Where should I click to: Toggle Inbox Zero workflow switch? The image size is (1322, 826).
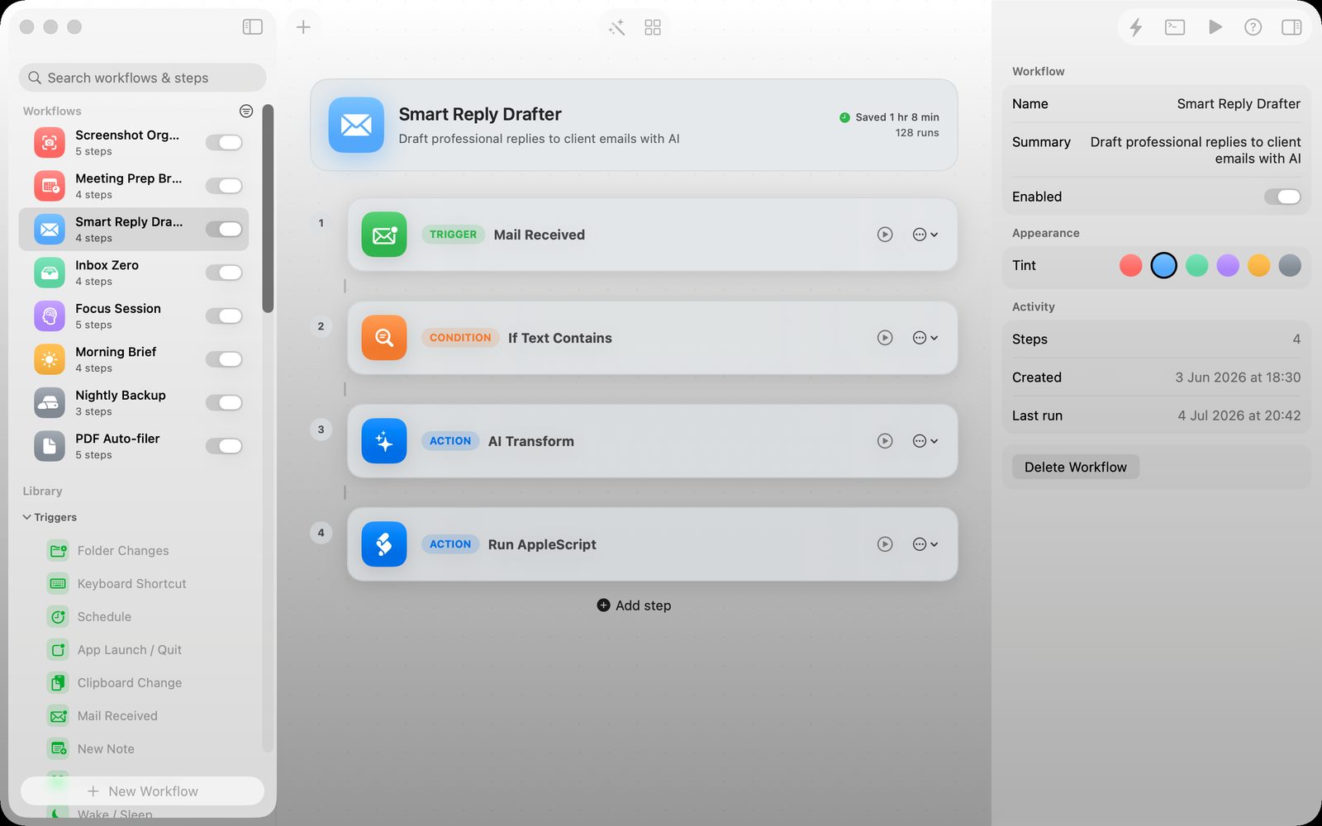pos(224,273)
